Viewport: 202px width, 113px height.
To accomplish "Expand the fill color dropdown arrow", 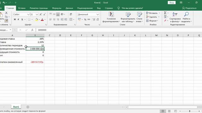I will [x=39, y=19].
